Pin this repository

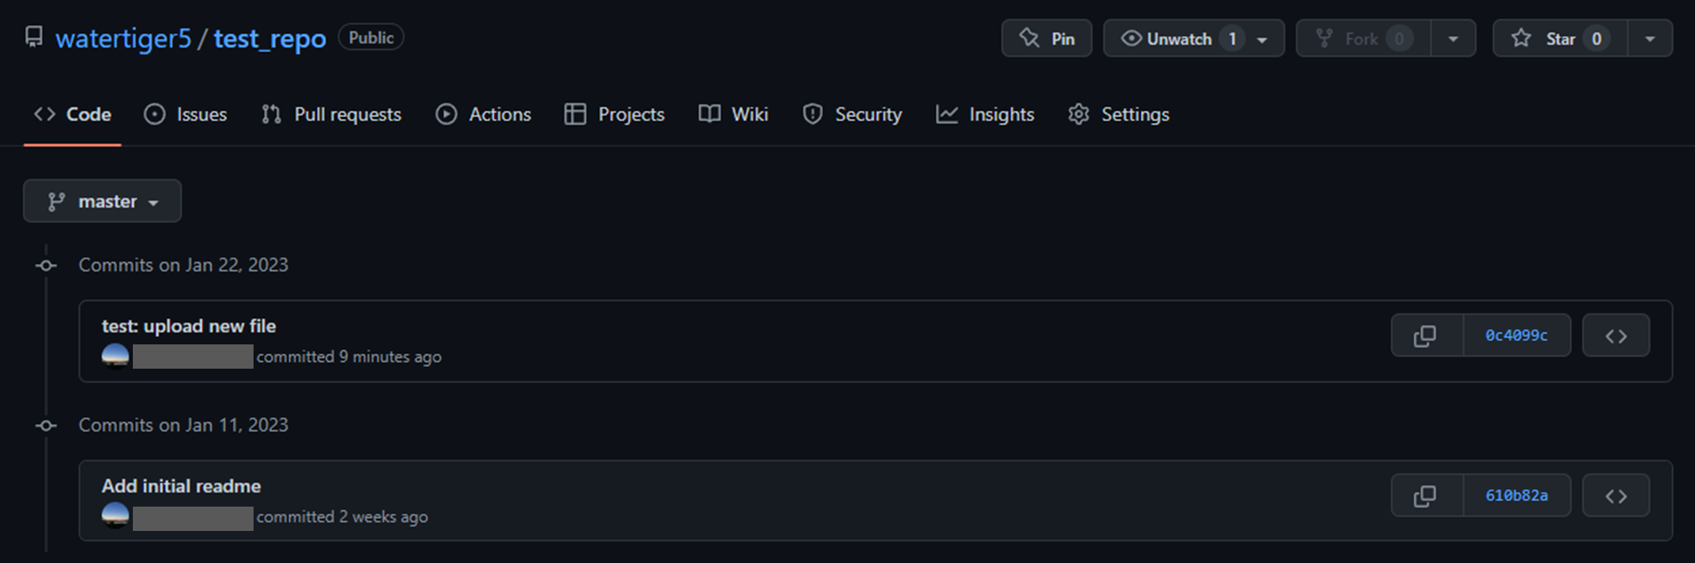point(1046,38)
